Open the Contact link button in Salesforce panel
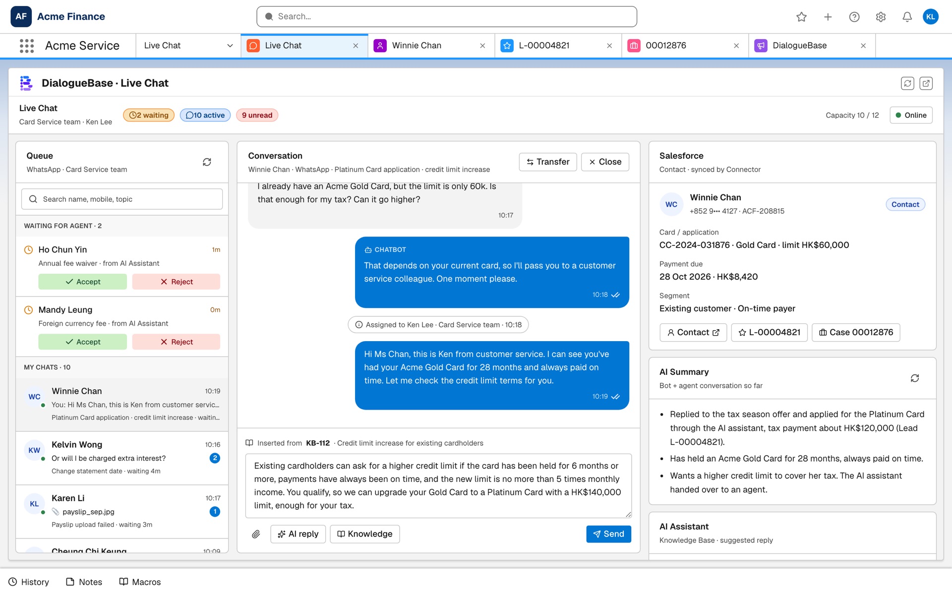This screenshot has width=952, height=595. coord(693,333)
